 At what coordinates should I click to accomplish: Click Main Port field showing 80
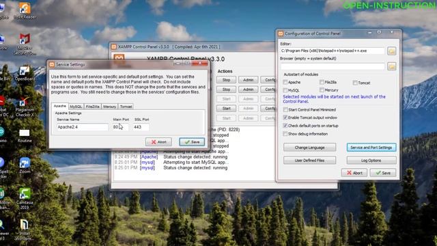point(120,127)
